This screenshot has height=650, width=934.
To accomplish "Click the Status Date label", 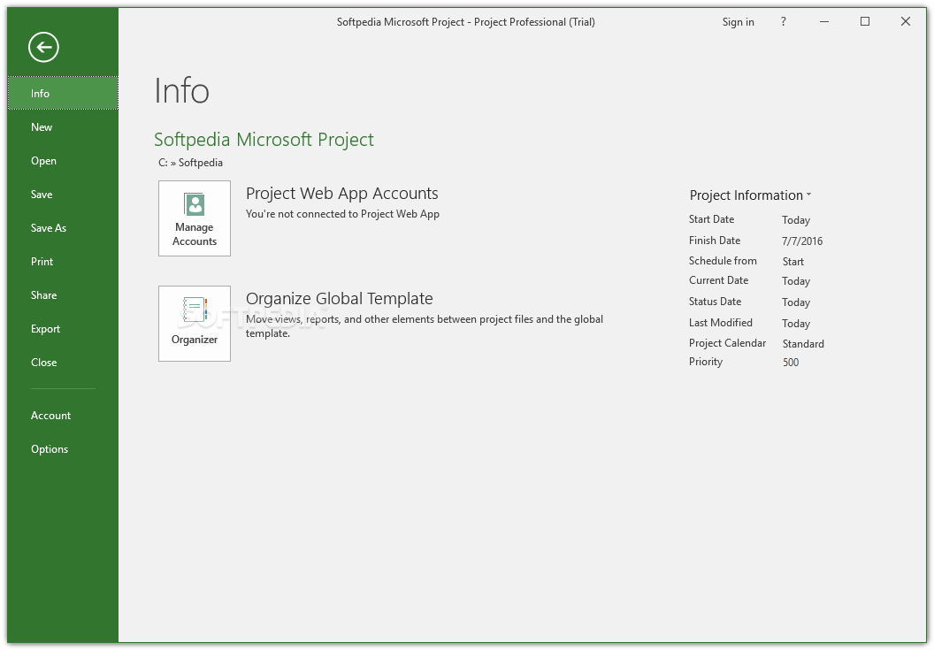I will 715,302.
